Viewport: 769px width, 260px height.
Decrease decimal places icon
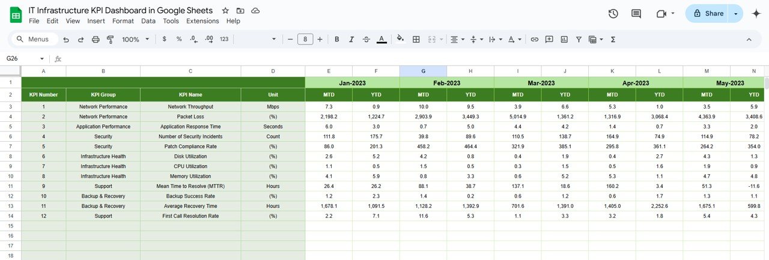[x=193, y=39]
